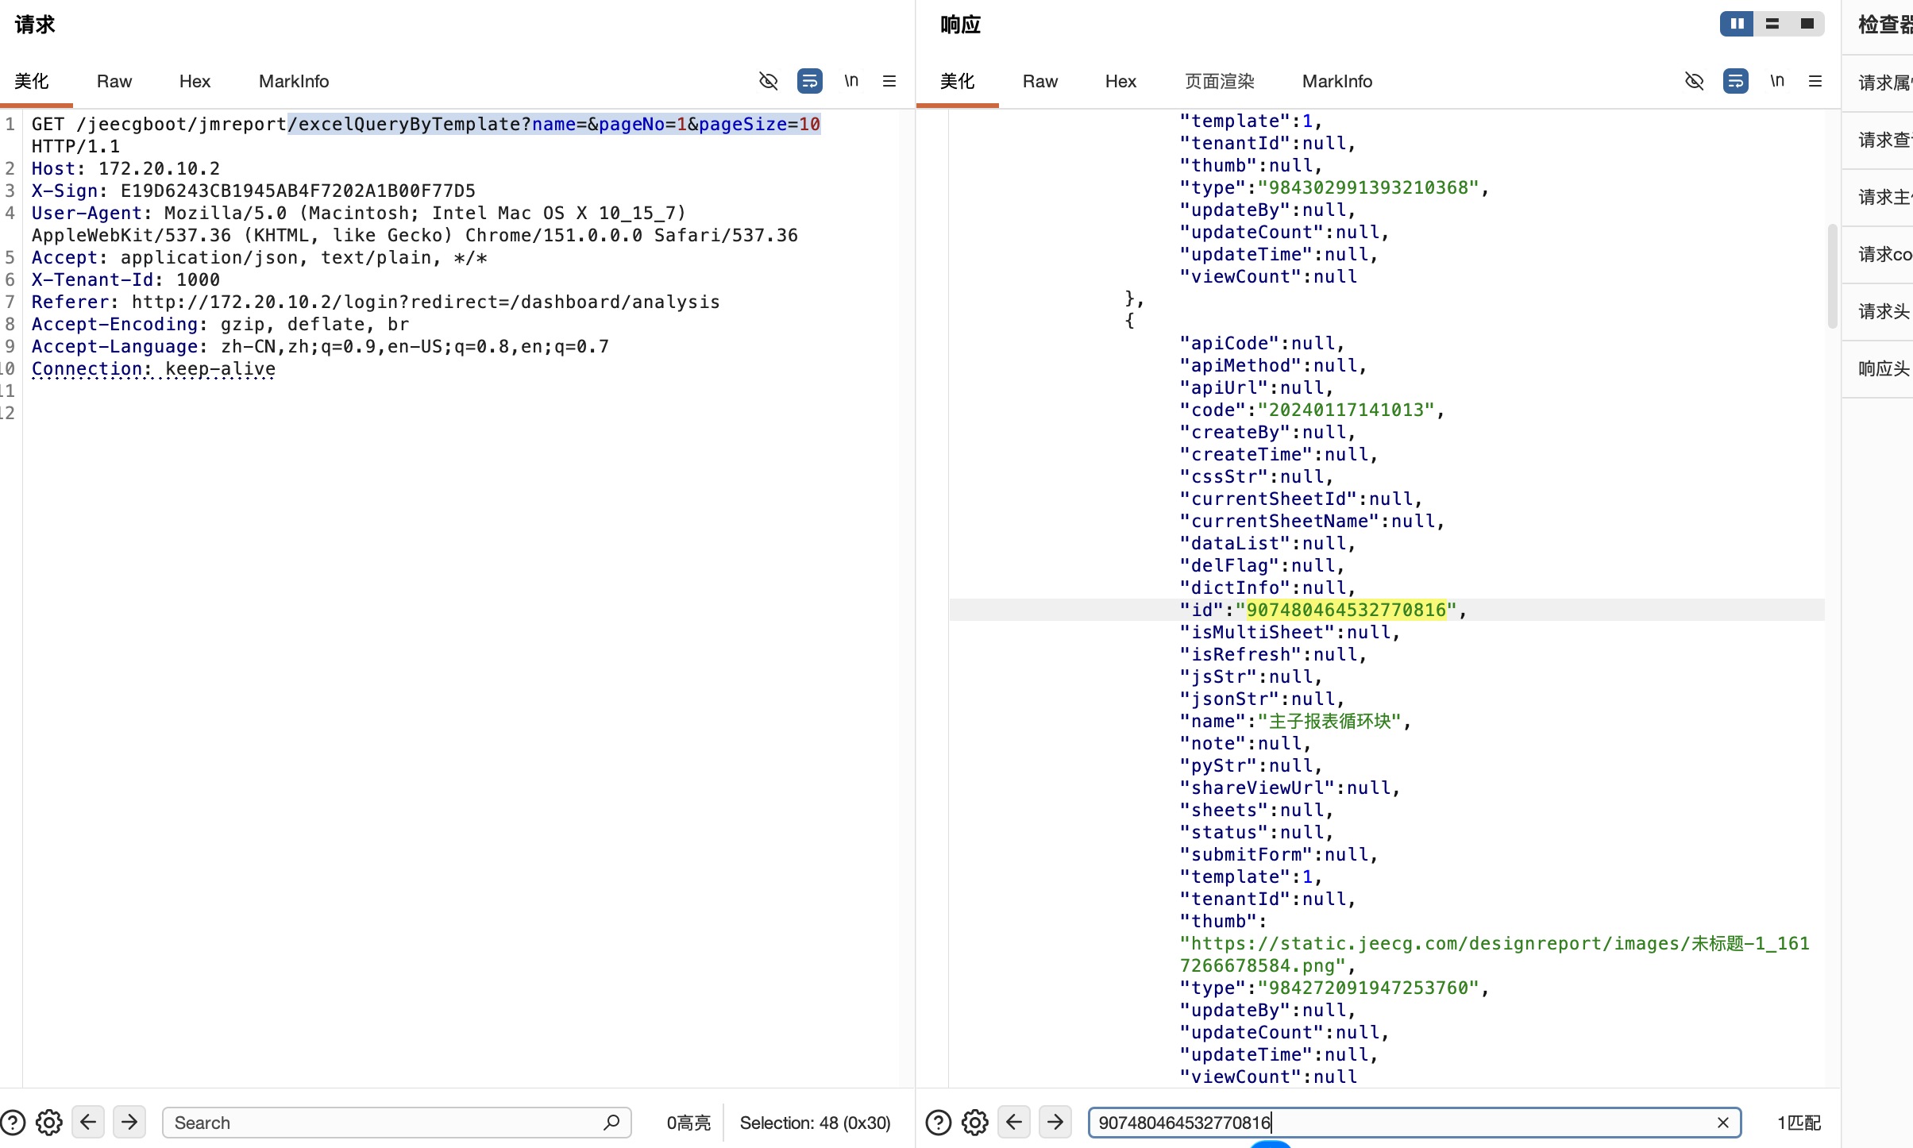The image size is (1913, 1148).
Task: Go to next match in response search
Action: tap(1055, 1122)
